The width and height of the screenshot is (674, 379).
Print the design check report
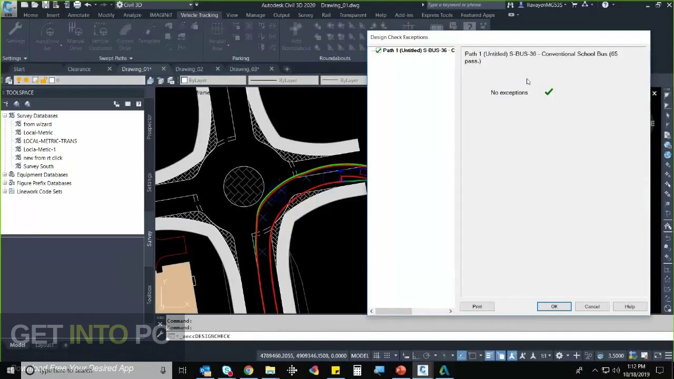click(477, 306)
